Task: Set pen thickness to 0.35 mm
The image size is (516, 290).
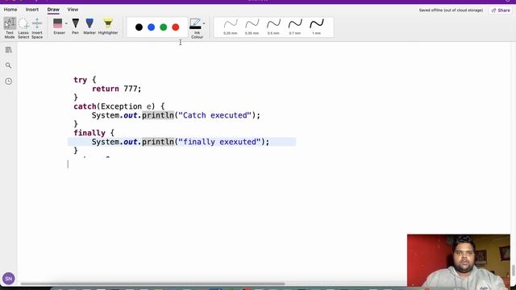Action: [x=252, y=27]
